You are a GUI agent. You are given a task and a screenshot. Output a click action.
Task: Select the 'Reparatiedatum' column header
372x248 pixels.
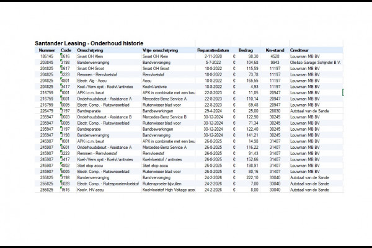click(213, 50)
